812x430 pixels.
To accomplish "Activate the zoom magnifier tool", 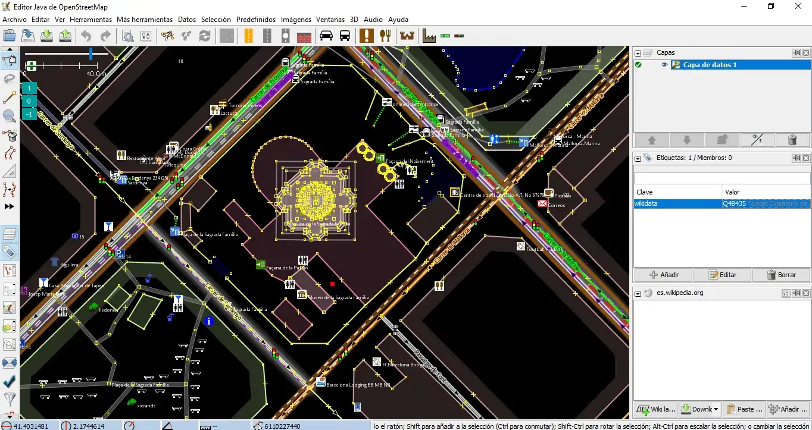I will click(x=10, y=116).
